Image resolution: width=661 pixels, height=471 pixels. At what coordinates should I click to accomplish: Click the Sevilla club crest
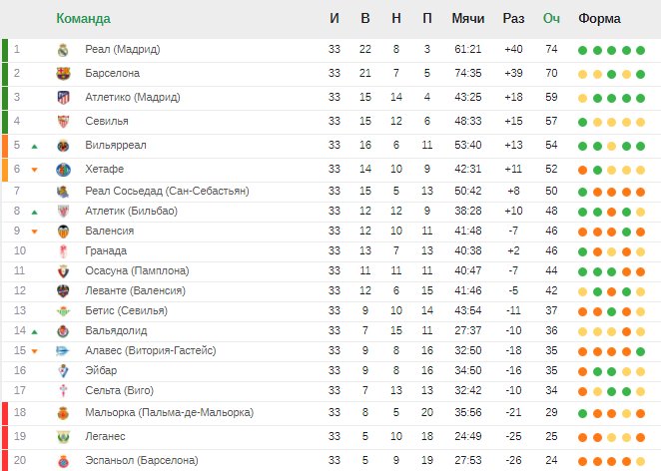[x=63, y=122]
